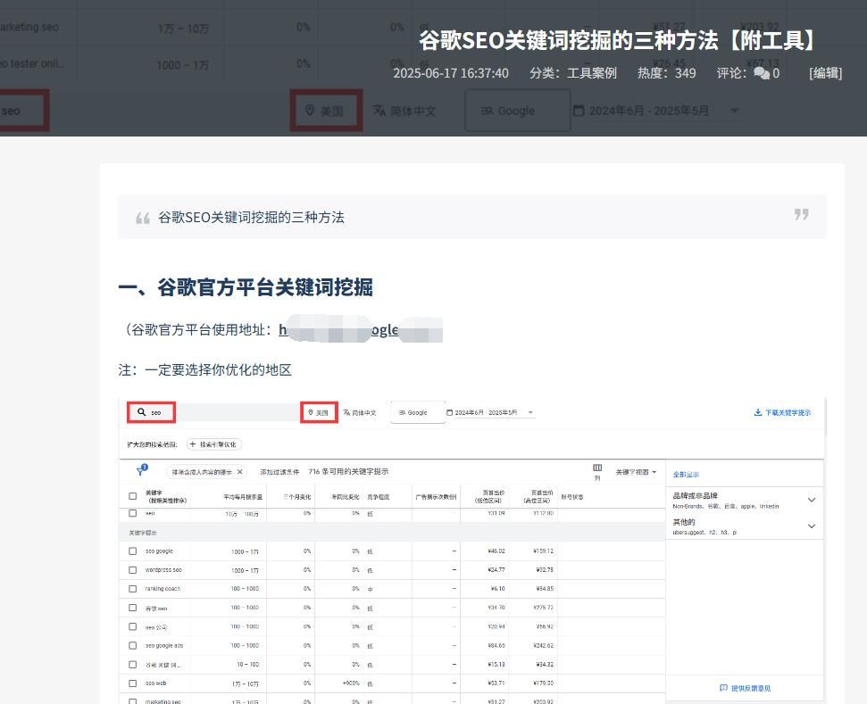Screen dimensions: 867x704
Task: Select the 美国 location pin setting
Action: pyautogui.click(x=319, y=413)
